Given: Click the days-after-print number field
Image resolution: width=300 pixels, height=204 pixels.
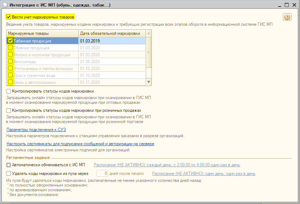Looking at the screenshot, I should coord(102,174).
